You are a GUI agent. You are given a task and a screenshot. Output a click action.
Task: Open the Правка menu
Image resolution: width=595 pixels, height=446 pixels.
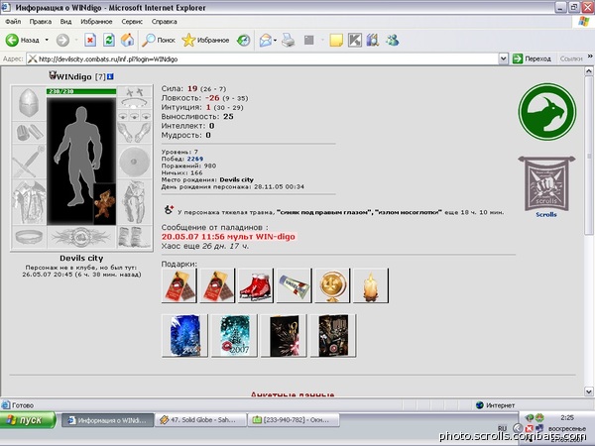pyautogui.click(x=41, y=22)
